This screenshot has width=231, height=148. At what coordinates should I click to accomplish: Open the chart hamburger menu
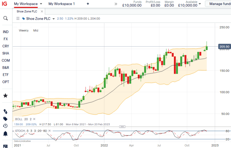click(18, 19)
